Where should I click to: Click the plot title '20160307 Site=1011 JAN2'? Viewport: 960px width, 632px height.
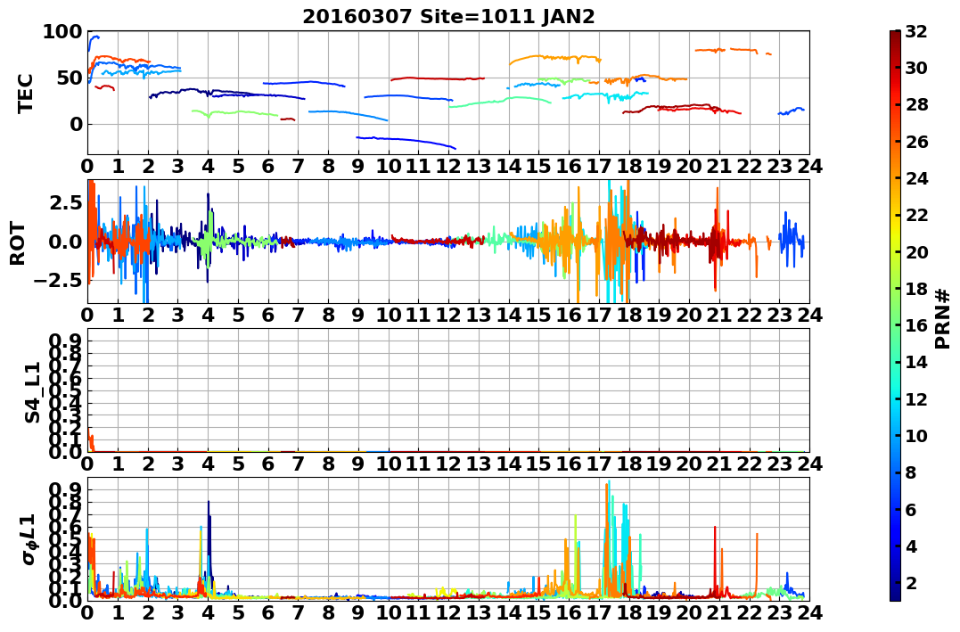(x=448, y=16)
